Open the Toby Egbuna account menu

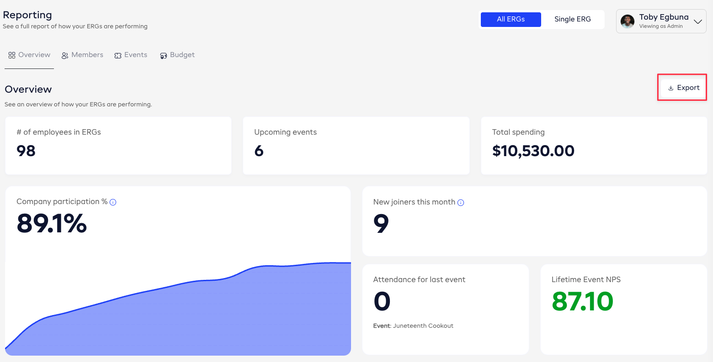[663, 21]
